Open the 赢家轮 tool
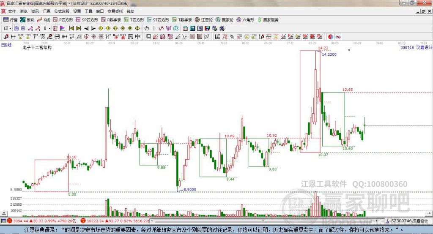433x234 pixels. click(225, 20)
